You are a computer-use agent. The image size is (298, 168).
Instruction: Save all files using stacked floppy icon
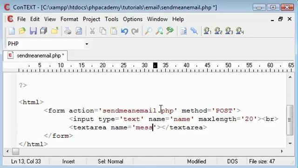(44, 31)
